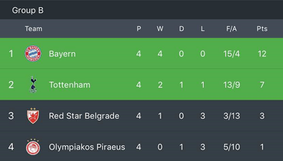Click Red Star Belgrade's 3/13 goals figure
Screen dimensions: 283x161
pos(232,116)
